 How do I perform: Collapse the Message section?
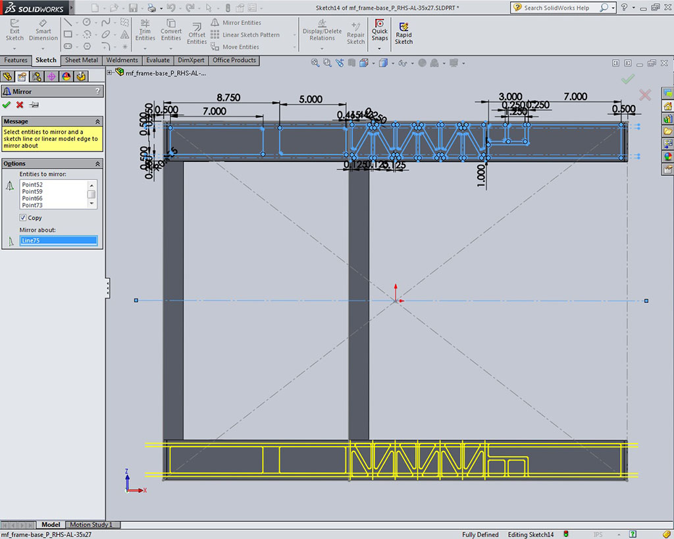[x=98, y=121]
